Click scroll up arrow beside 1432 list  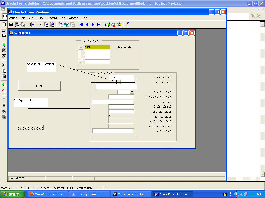(81, 47)
